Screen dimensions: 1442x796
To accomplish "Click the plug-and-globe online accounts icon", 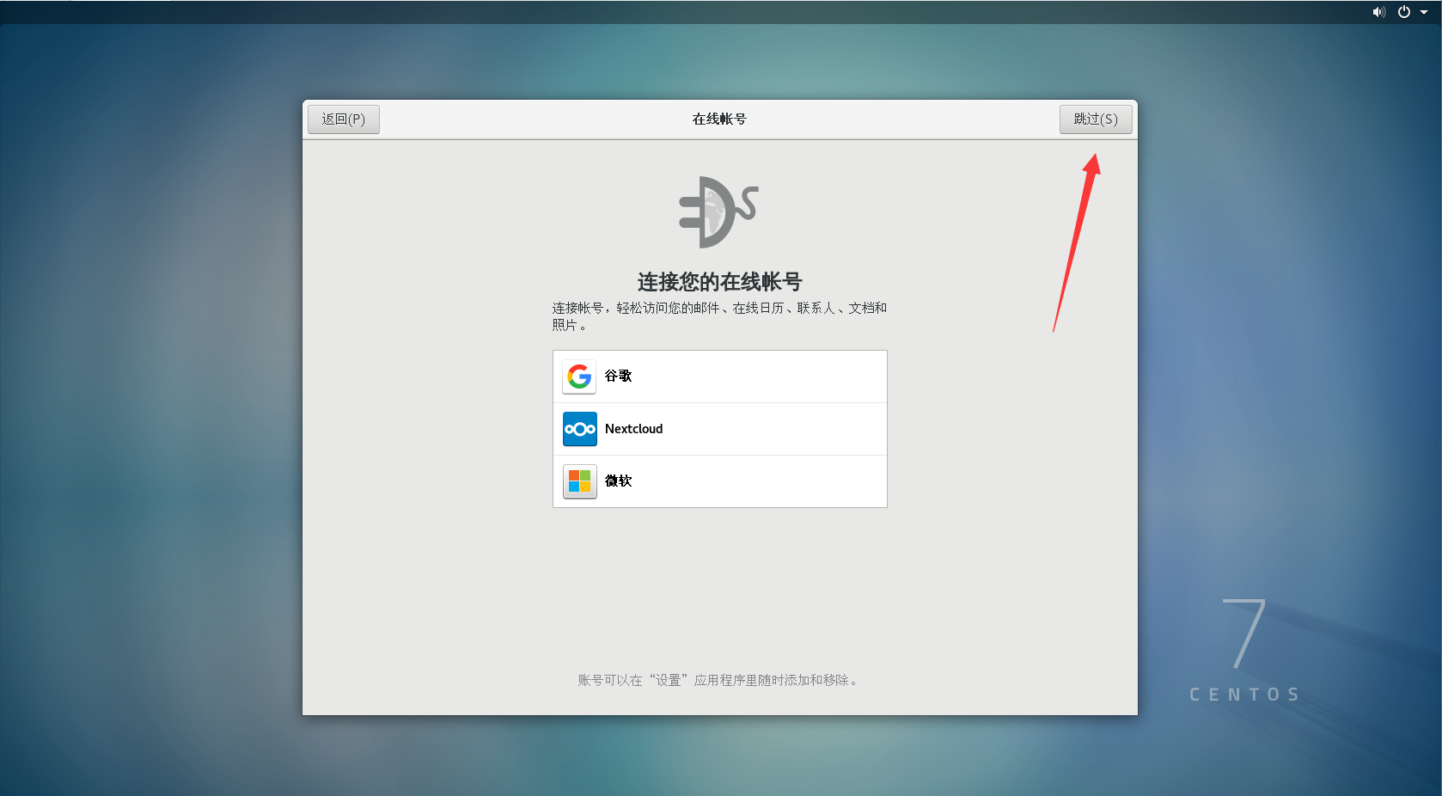I will pos(718,212).
